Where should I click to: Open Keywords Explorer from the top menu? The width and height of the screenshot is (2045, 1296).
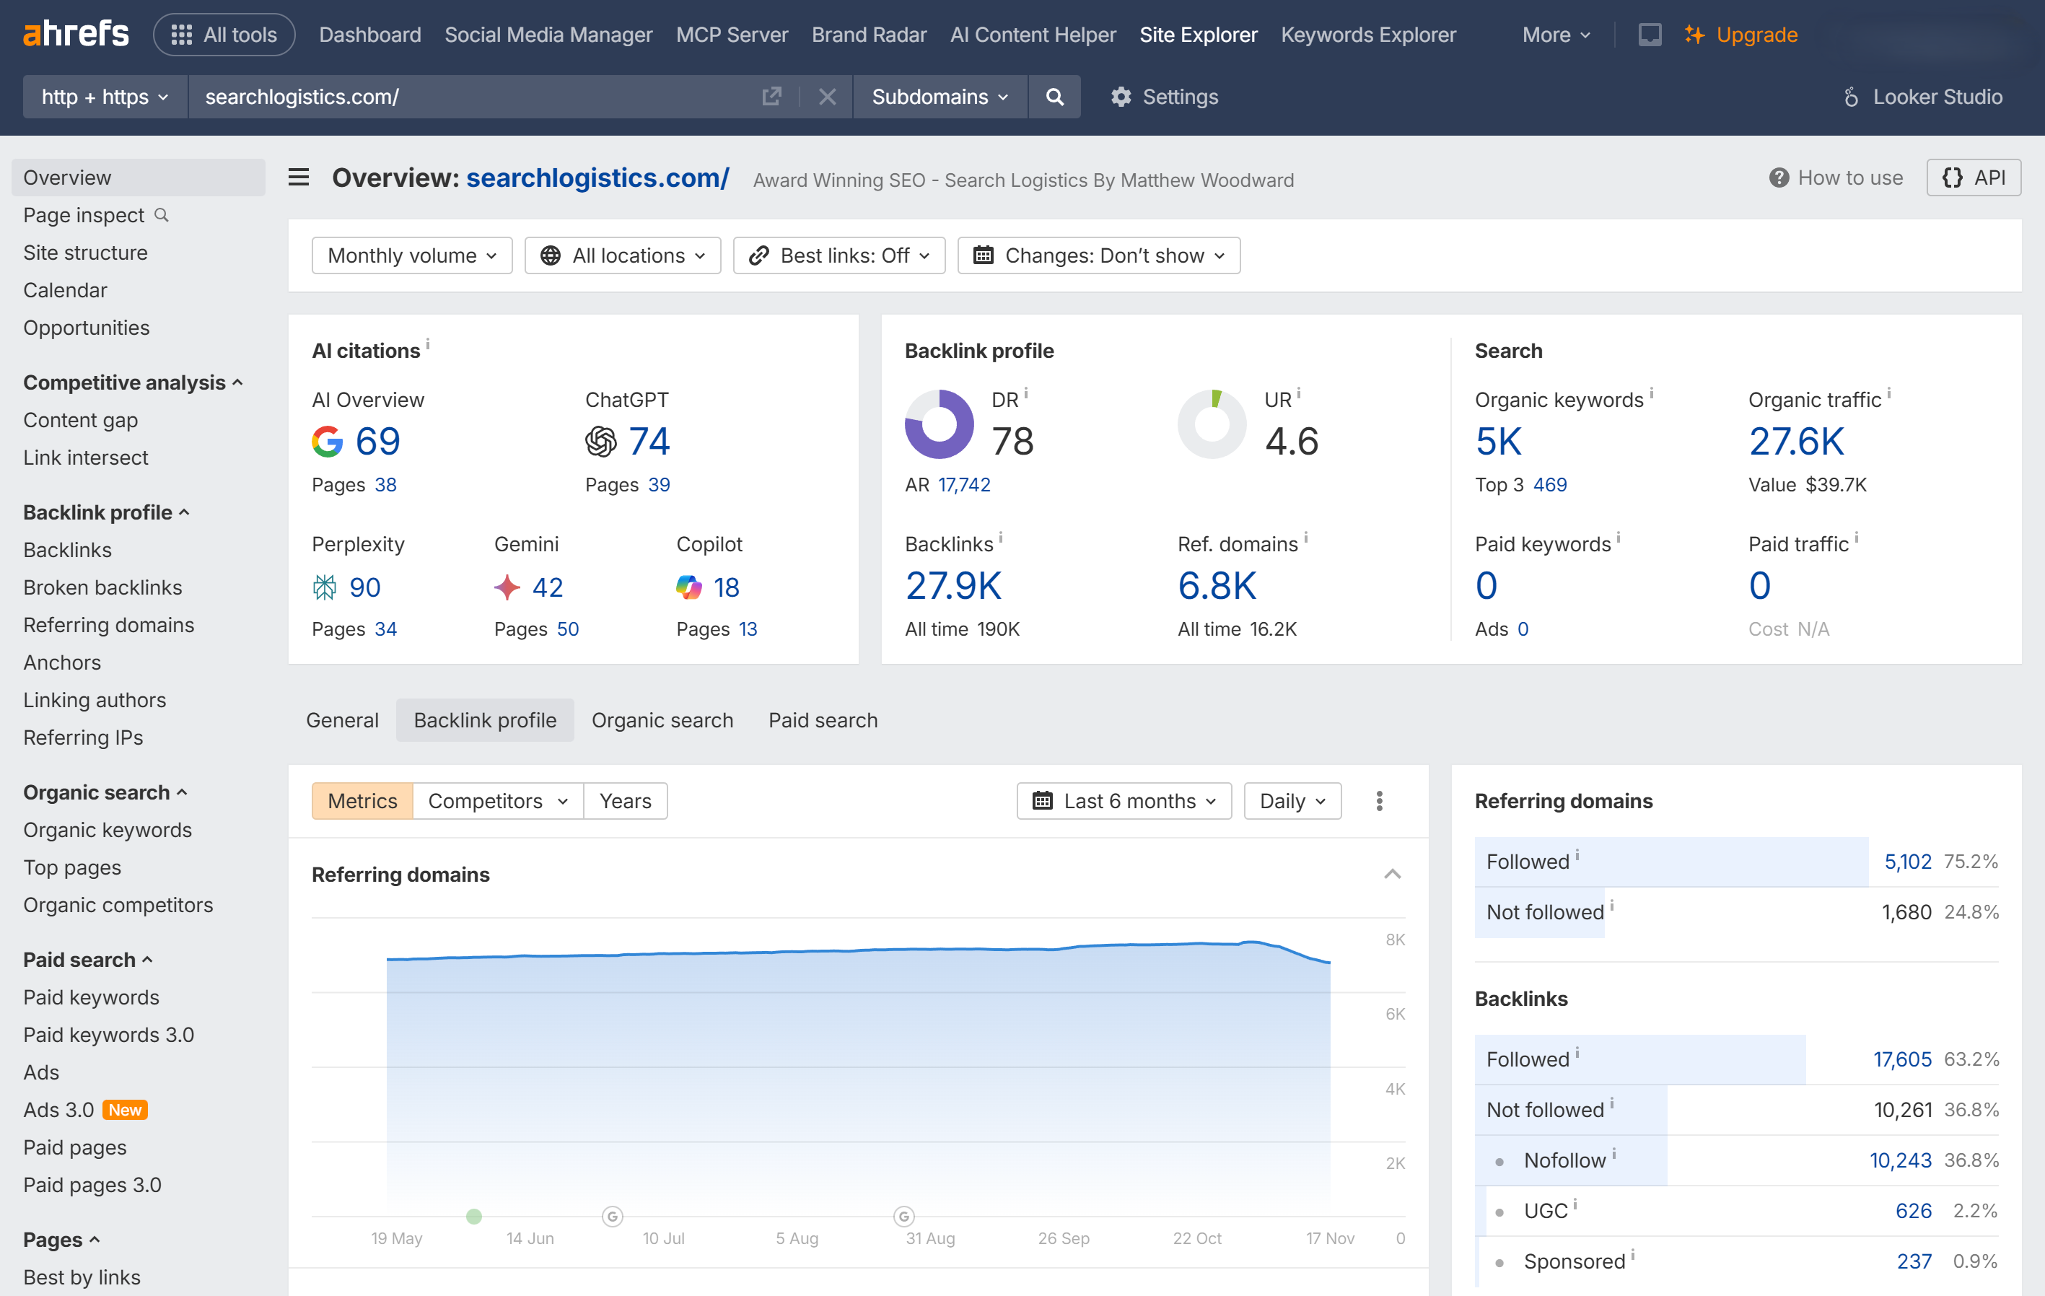[1367, 35]
